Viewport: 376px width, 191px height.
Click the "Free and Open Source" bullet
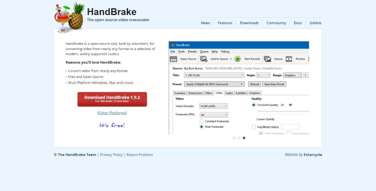tap(86, 77)
